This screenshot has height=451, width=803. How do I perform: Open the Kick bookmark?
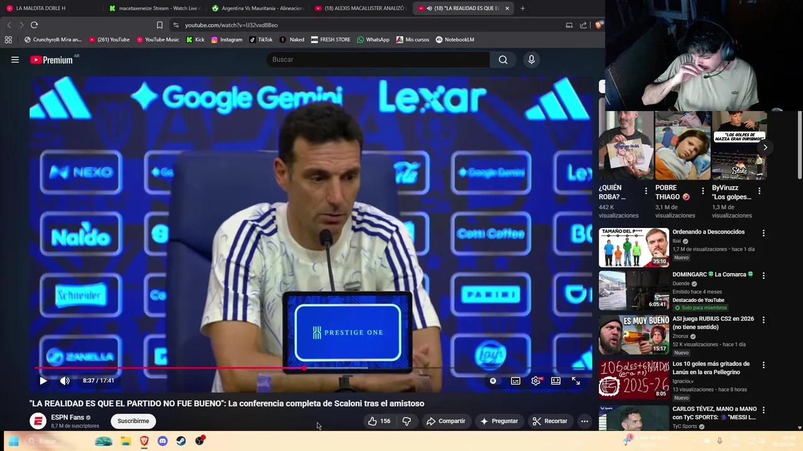(x=195, y=39)
